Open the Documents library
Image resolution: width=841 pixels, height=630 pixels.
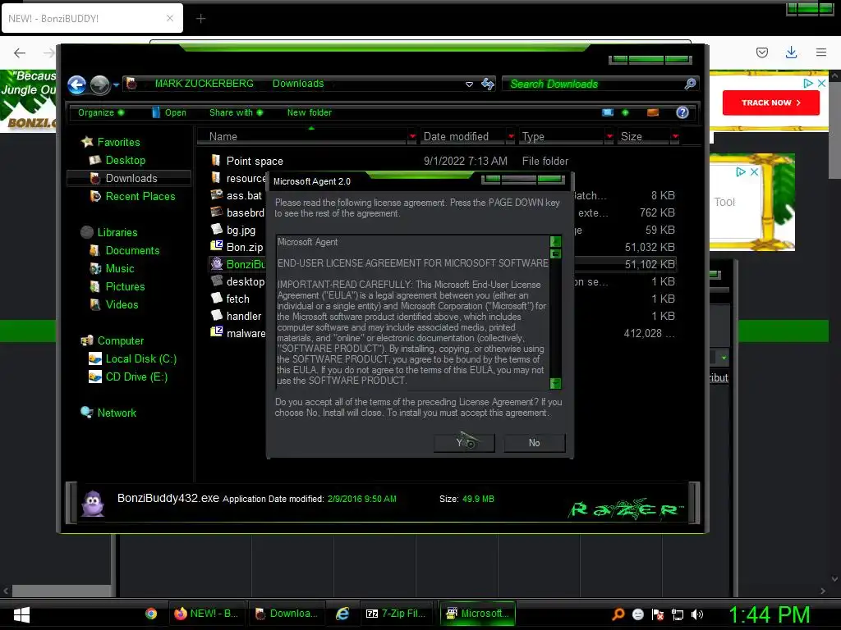(x=132, y=251)
